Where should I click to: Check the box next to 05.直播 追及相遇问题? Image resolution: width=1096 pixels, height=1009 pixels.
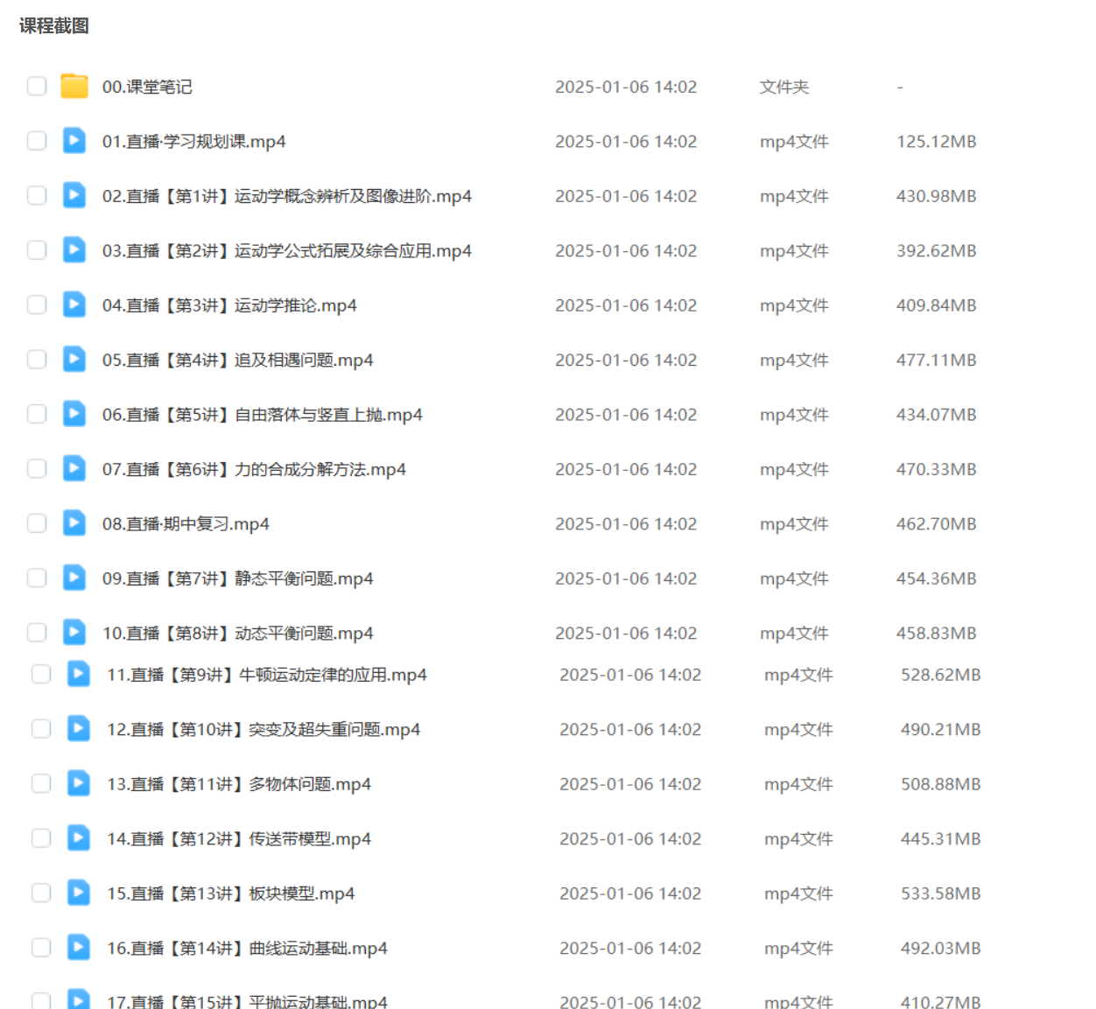[37, 360]
